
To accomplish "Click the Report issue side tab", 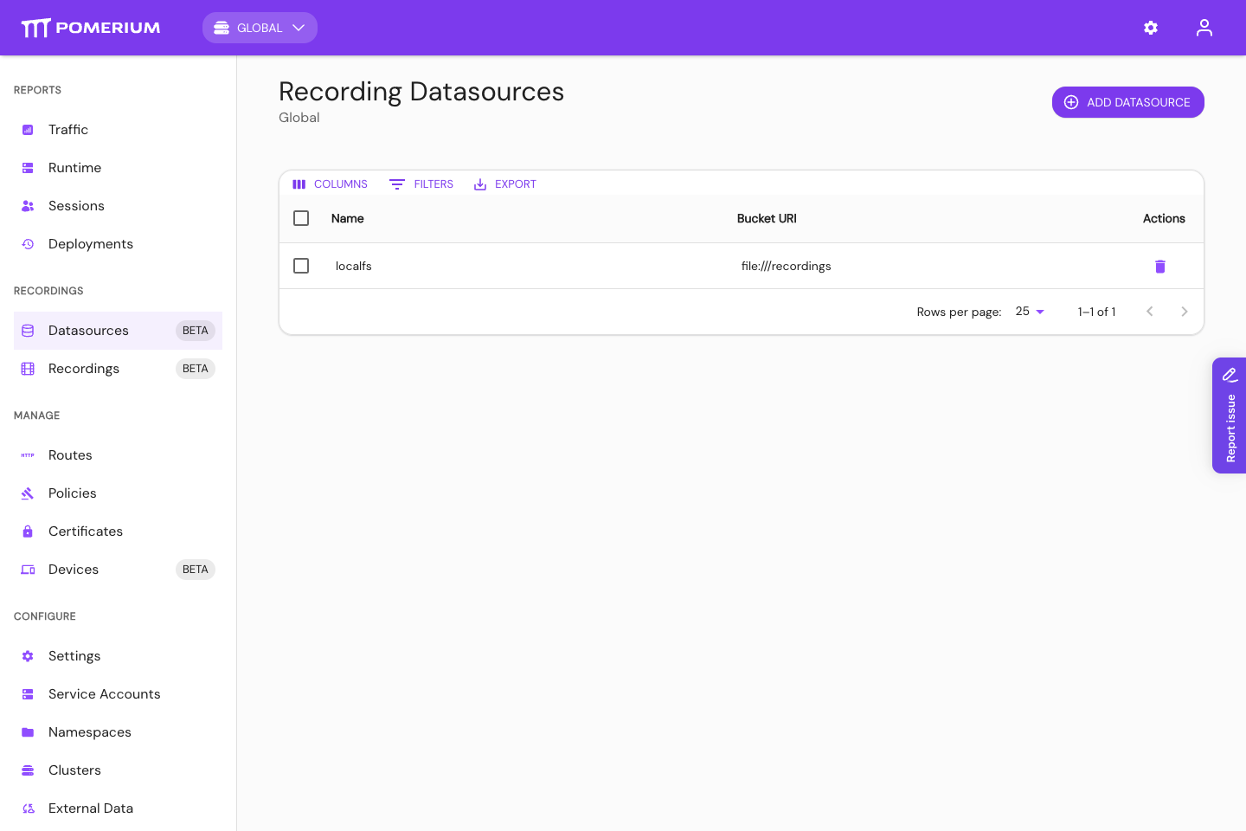I will (x=1230, y=415).
